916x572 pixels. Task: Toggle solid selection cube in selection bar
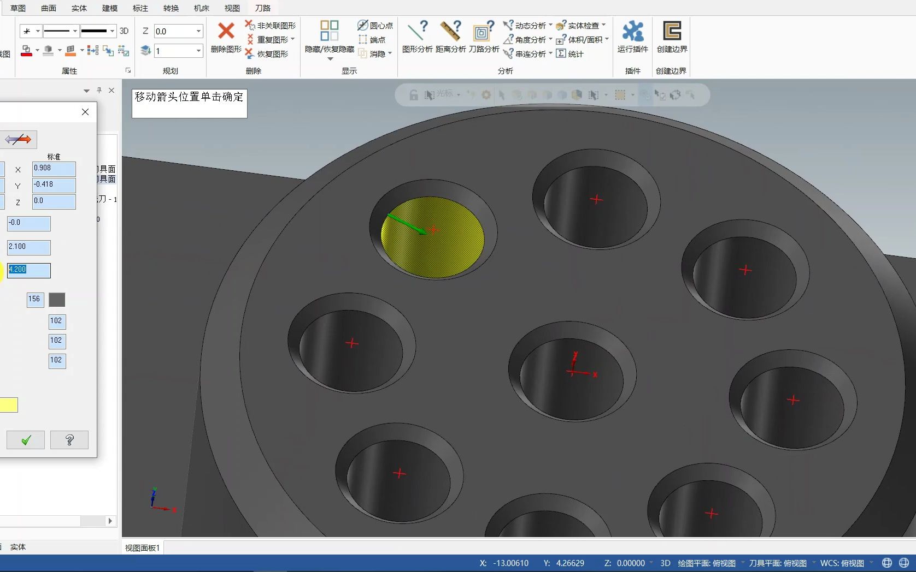click(576, 95)
